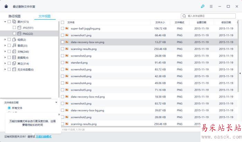Image resolution: width=242 pixels, height=142 pixels.
Task: Click the 13.27 KB size cell
Action: tap(160, 42)
